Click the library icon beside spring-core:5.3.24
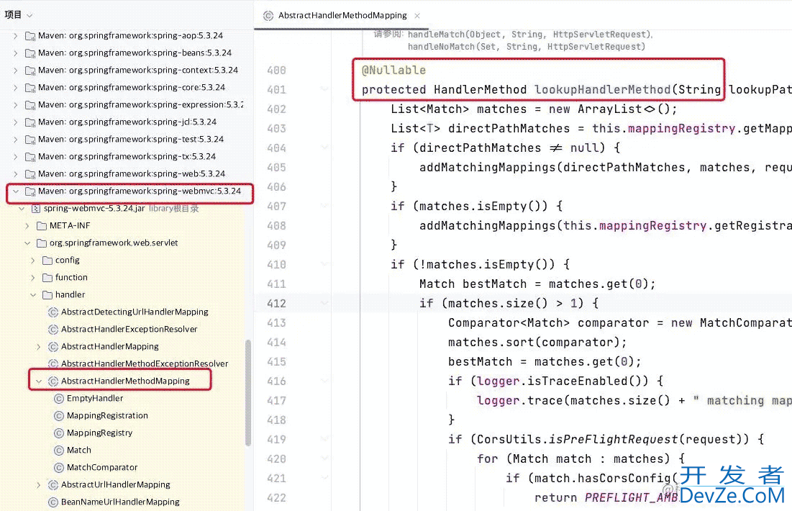Image resolution: width=792 pixels, height=511 pixels. 30,87
